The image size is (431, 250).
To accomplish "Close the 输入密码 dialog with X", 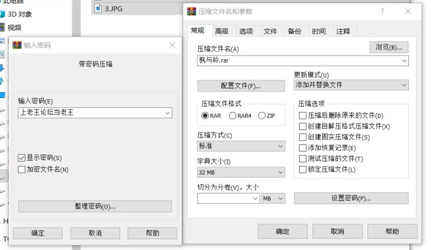I will (172, 45).
